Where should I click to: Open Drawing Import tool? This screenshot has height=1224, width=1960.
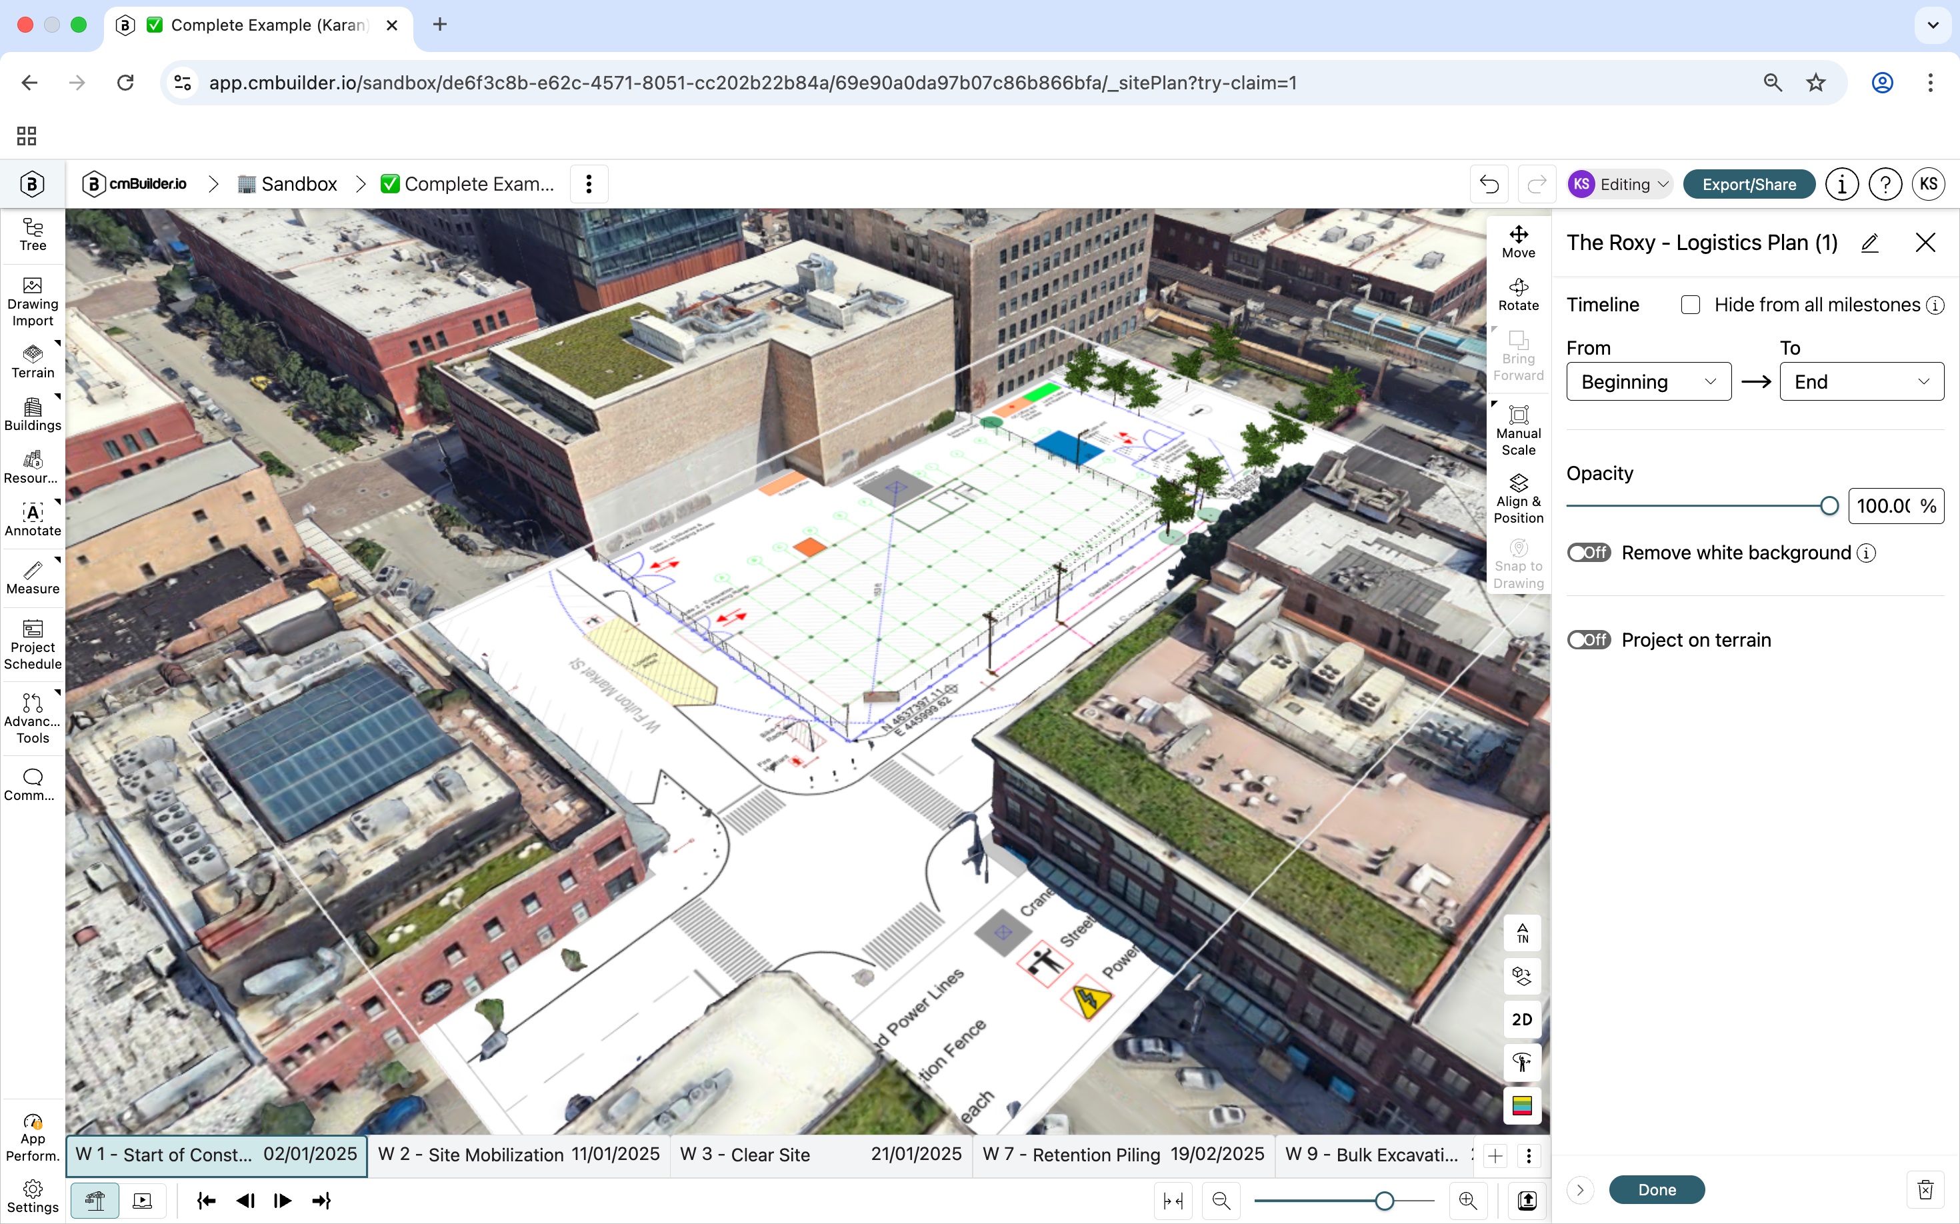coord(33,302)
